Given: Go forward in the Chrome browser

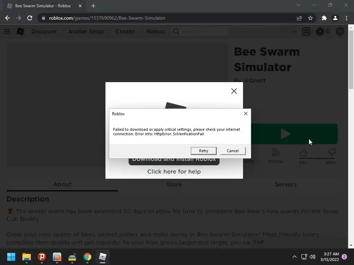Looking at the screenshot, I should [x=19, y=18].
